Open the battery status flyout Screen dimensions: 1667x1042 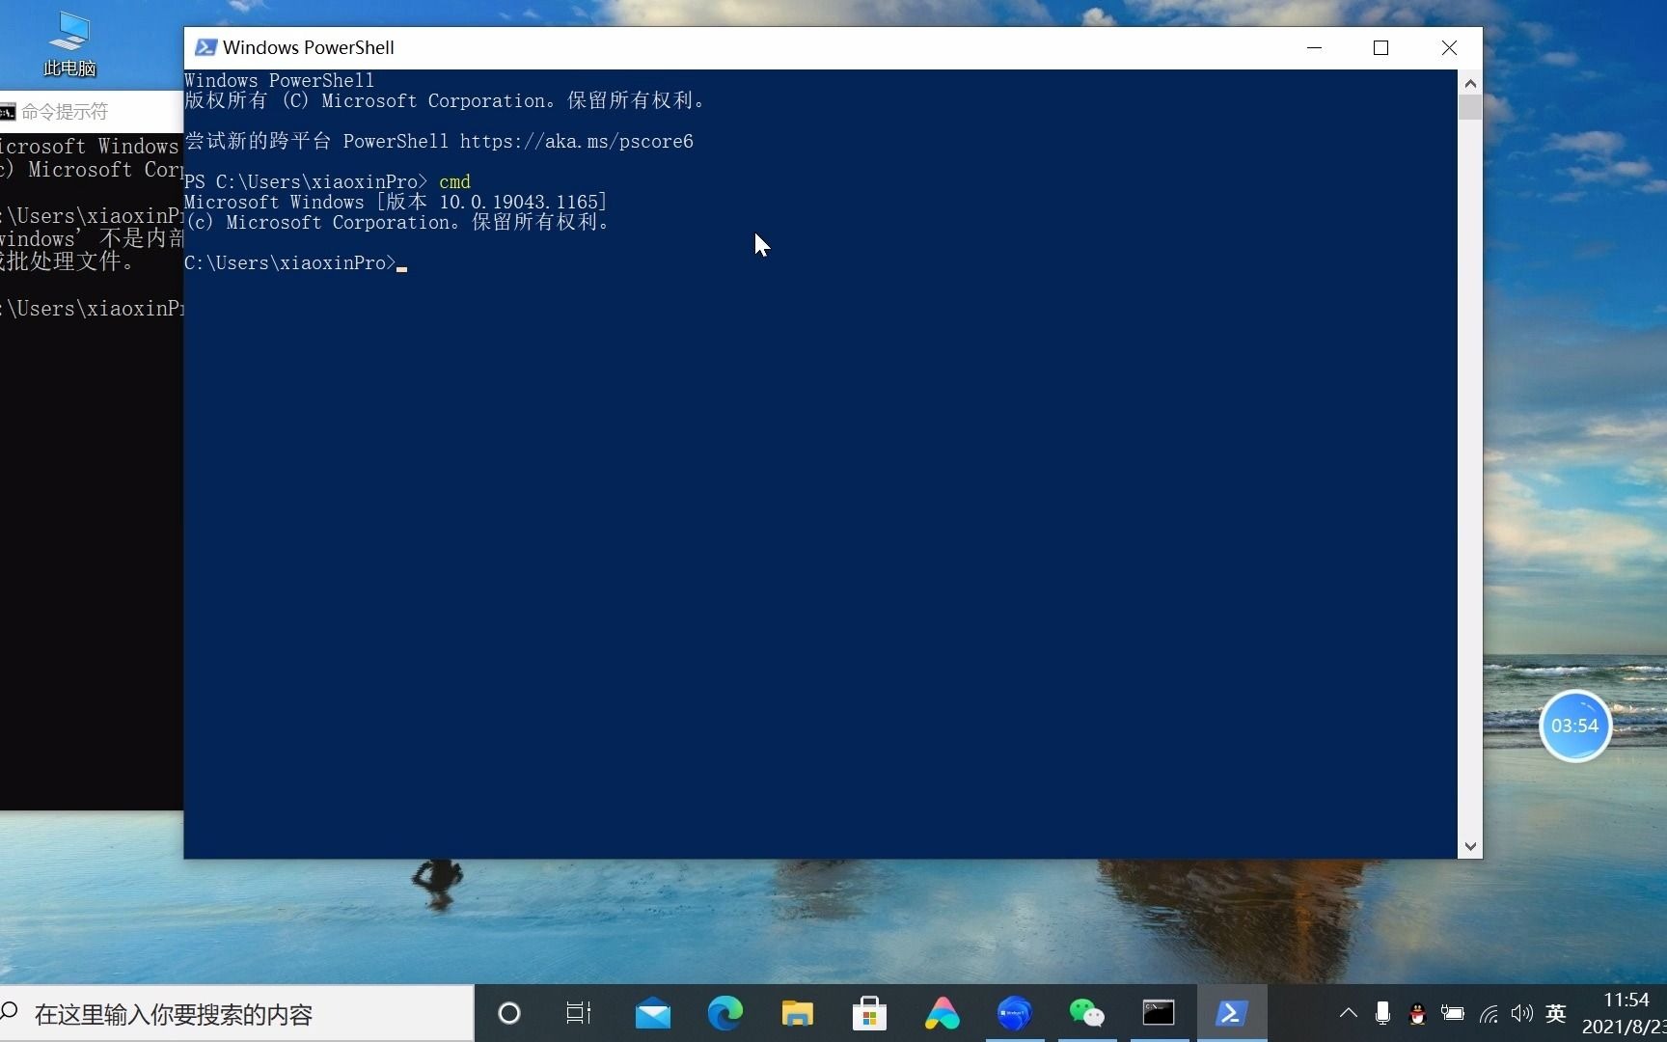1452,1014
